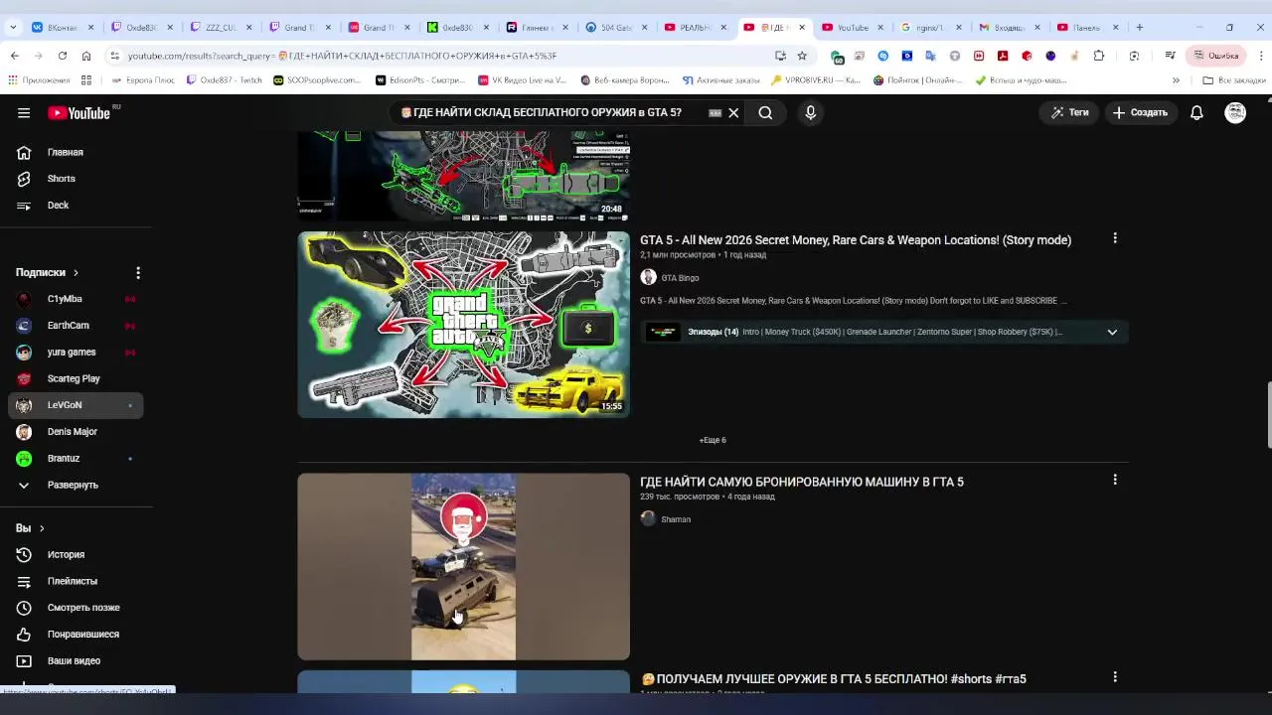Play the GTA 5 Secret Money video thumbnail

click(x=463, y=325)
